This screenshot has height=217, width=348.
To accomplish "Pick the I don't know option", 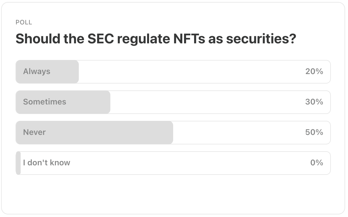I will coord(173,163).
